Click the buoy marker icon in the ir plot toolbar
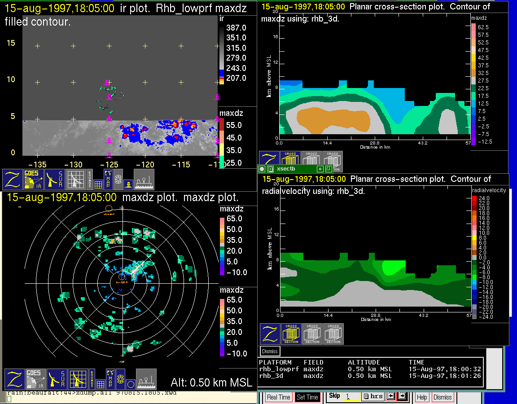The image size is (517, 404). click(x=128, y=184)
